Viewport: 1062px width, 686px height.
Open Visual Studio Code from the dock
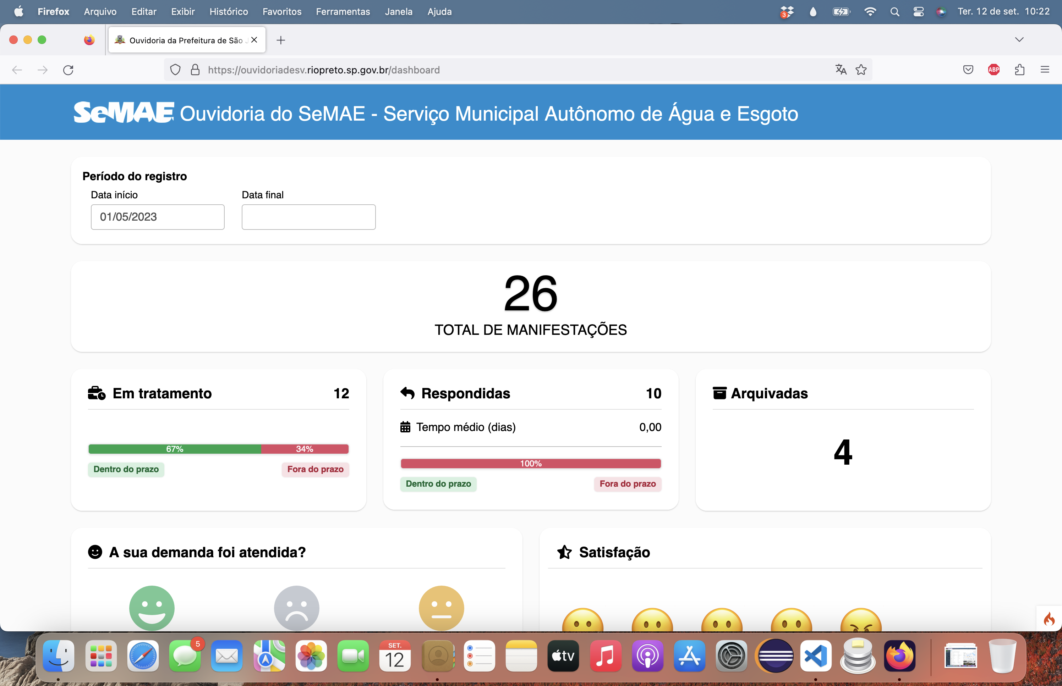click(816, 656)
